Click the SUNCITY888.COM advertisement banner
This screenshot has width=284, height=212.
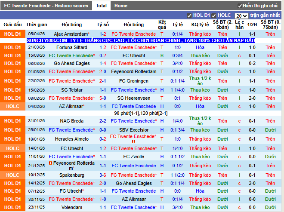141,40
